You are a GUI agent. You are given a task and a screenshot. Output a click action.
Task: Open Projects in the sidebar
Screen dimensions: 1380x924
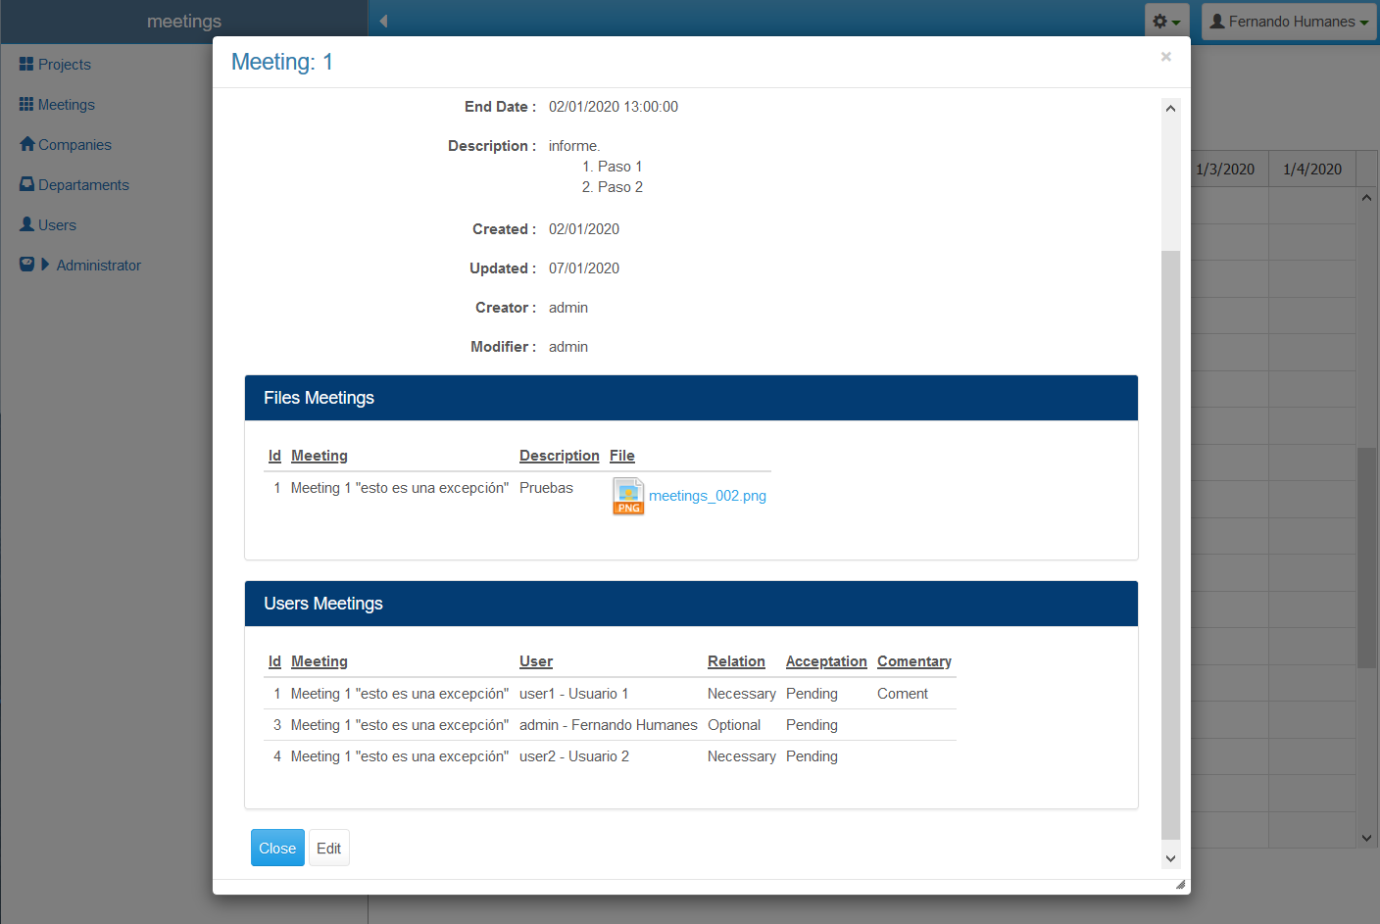click(x=65, y=65)
